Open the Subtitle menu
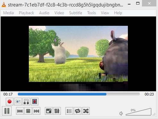The image size is (158, 119). tap(76, 13)
